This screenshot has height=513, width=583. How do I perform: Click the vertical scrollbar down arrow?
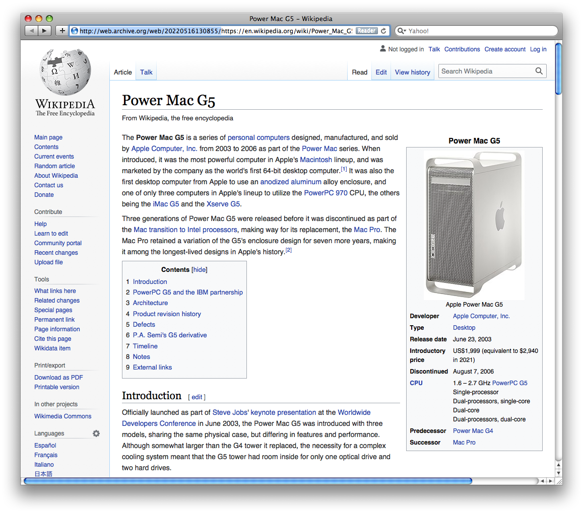coord(558,473)
